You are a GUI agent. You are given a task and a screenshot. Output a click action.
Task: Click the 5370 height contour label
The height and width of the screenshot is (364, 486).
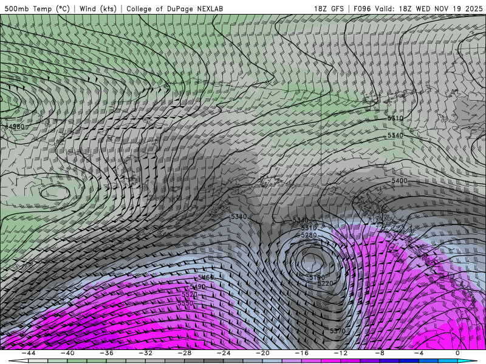pyautogui.click(x=338, y=331)
